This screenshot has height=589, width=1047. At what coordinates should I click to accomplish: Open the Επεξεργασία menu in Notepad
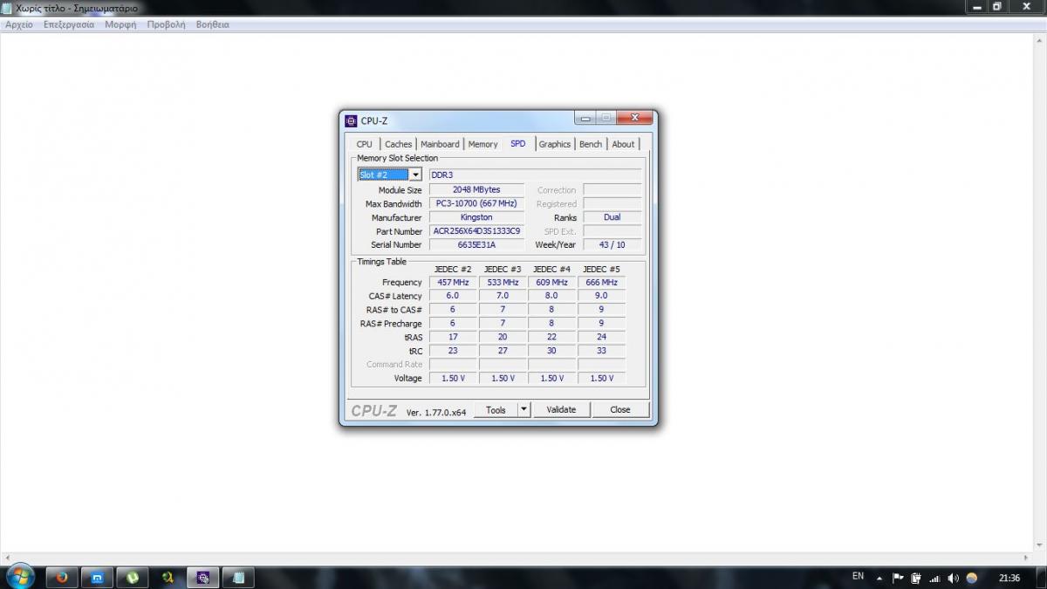[69, 24]
